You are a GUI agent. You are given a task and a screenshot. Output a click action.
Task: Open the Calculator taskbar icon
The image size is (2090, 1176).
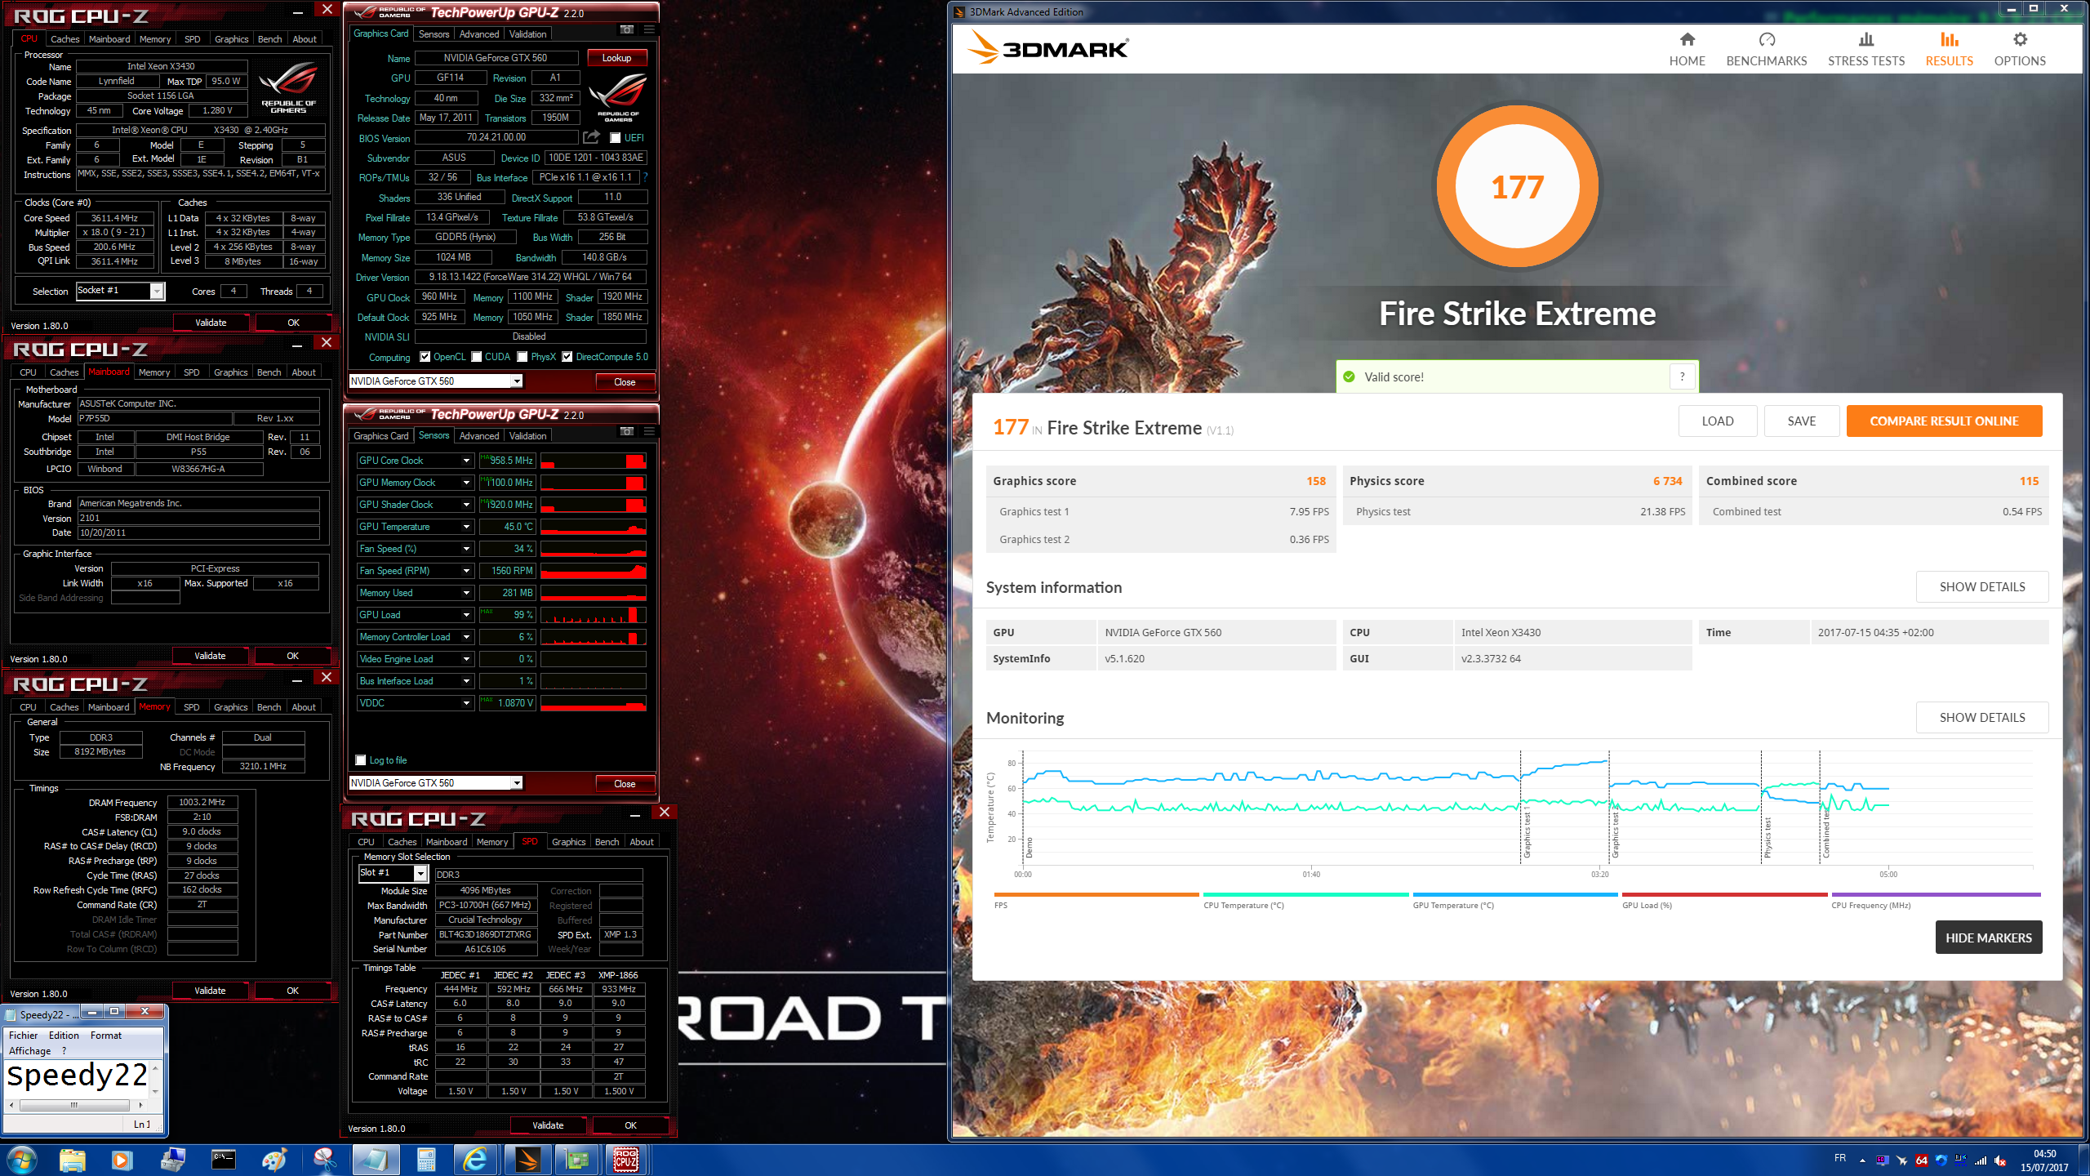pos(426,1160)
